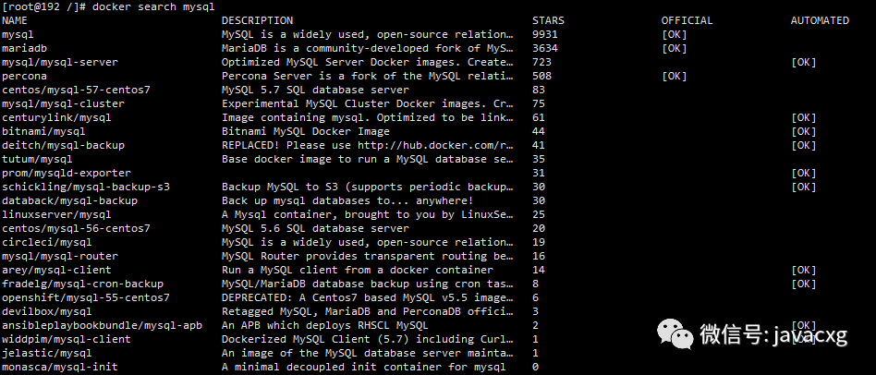This screenshot has width=876, height=375.
Task: Click description starting 'MariaDB is a community-developed fork'
Action: click(x=367, y=49)
